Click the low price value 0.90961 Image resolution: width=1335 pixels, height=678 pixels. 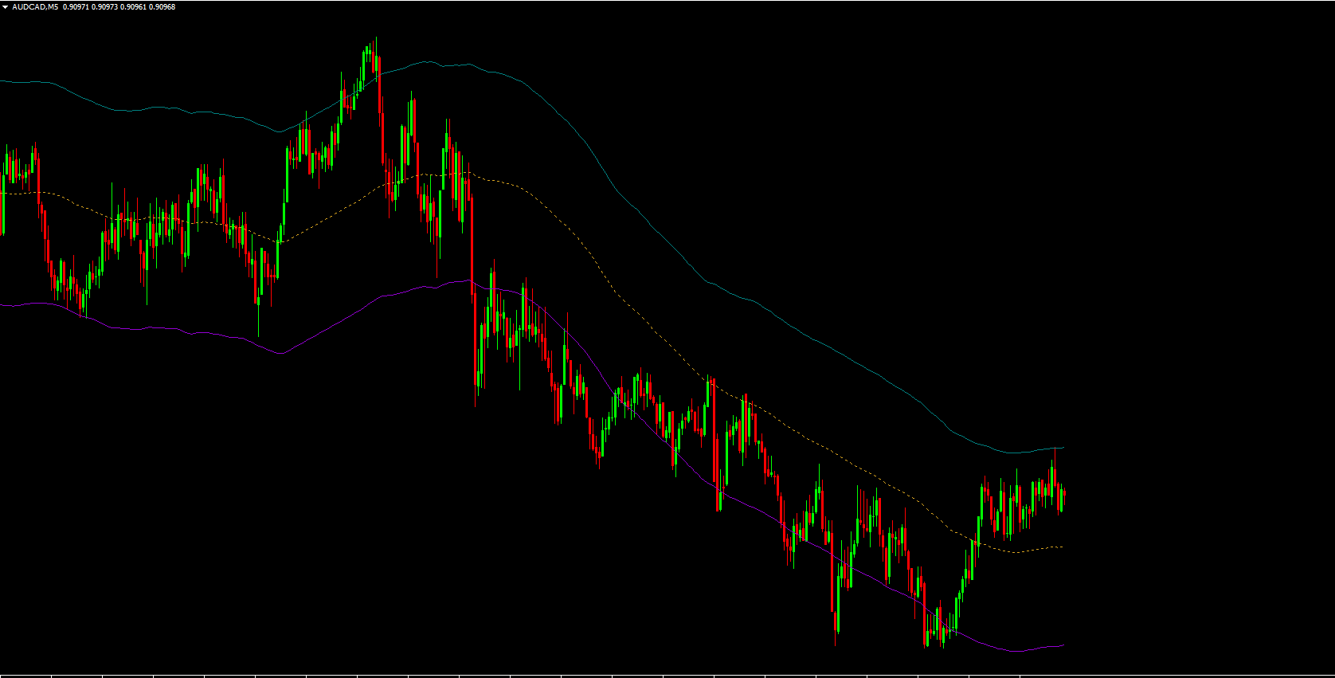tap(133, 7)
